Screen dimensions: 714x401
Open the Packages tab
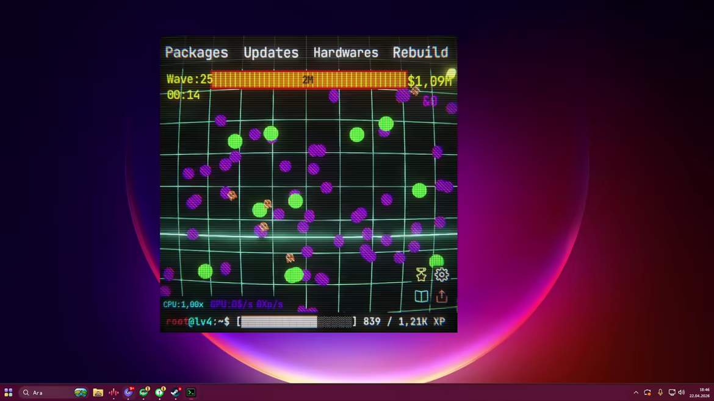pos(197,53)
